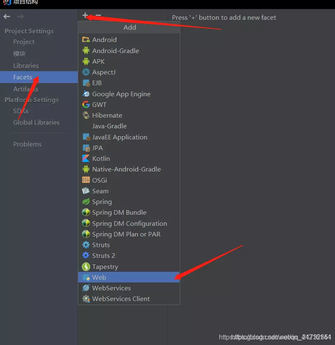Open the Project settings page
The image size is (335, 345).
click(x=24, y=42)
